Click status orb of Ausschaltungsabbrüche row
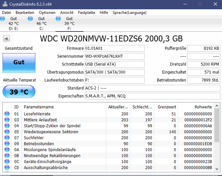 (x=7, y=167)
